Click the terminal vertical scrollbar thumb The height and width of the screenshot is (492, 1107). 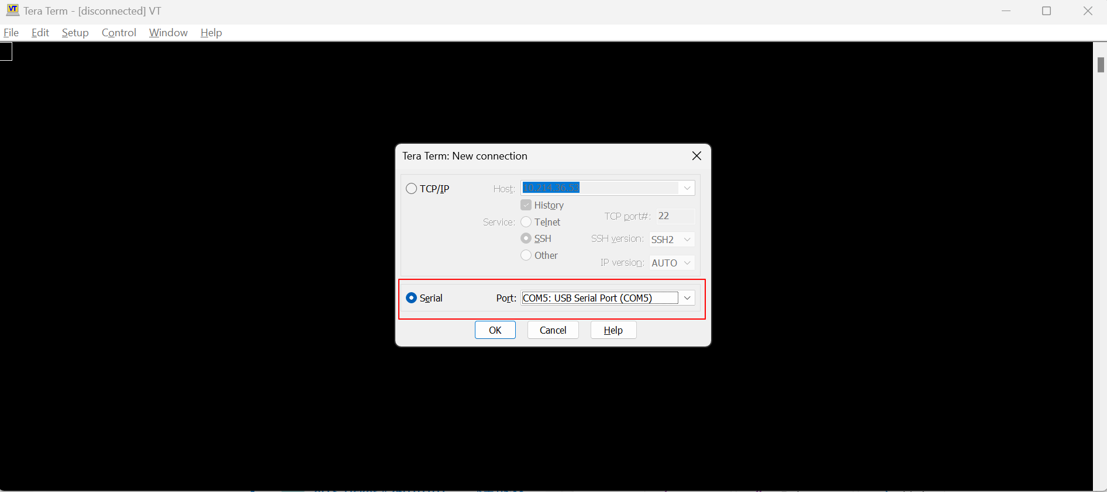tap(1101, 65)
